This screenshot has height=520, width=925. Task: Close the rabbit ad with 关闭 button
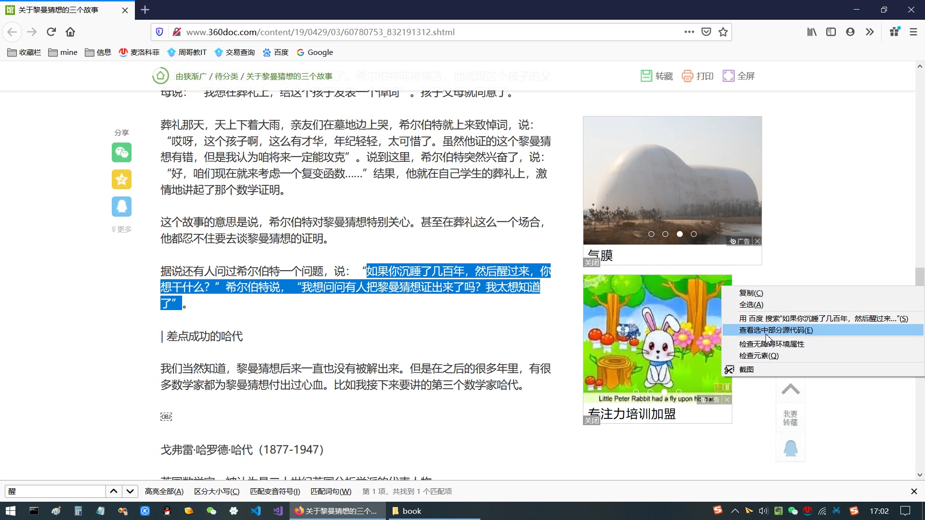pos(592,420)
